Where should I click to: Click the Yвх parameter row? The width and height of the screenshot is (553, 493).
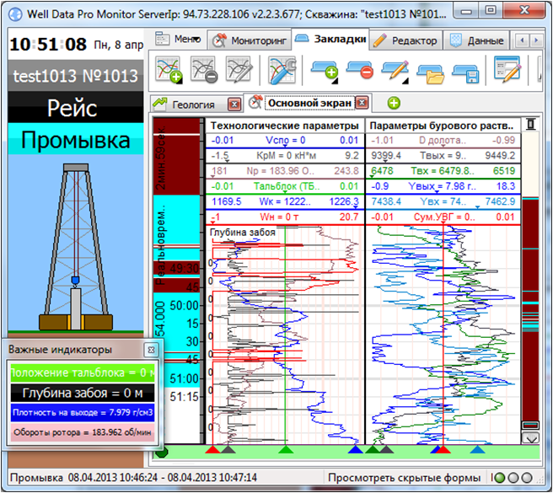point(443,202)
